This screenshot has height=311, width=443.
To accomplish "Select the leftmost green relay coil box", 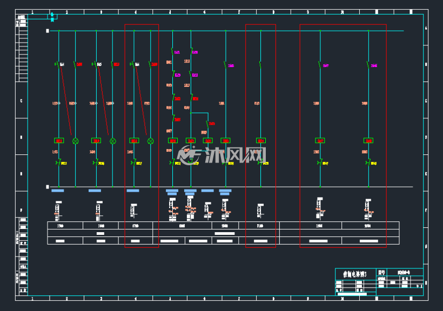I will pos(59,140).
